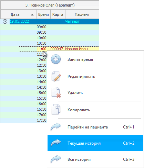Click the Время column header

[43, 14]
